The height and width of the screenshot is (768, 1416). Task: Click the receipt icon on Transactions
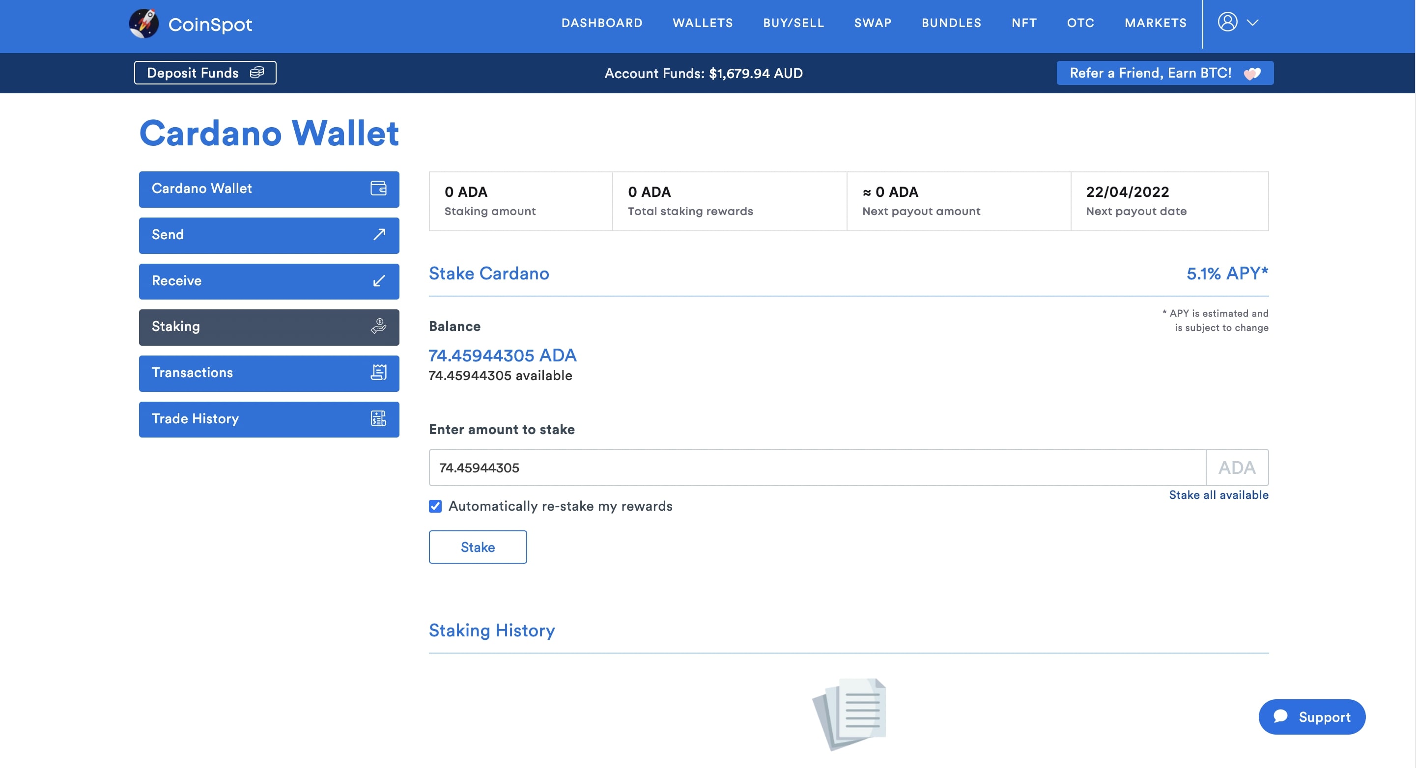[378, 373]
